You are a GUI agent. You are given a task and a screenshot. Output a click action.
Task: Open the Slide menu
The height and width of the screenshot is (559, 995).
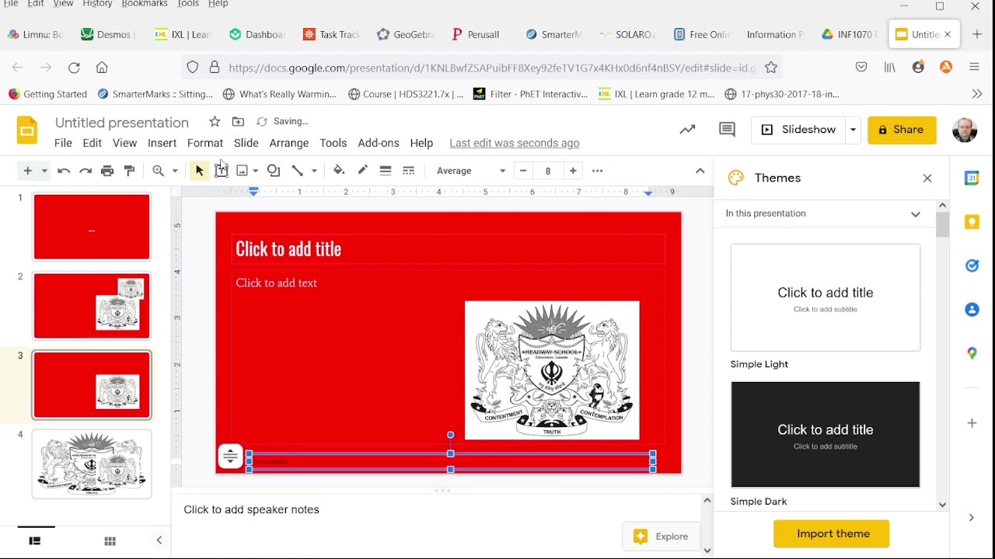pyautogui.click(x=246, y=143)
